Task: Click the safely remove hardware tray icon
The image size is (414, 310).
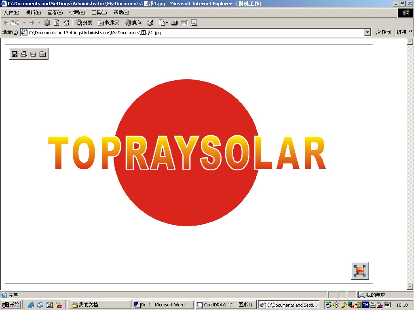Action: (x=329, y=305)
